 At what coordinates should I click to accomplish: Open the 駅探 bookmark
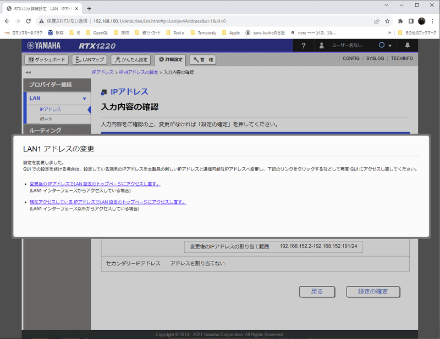(56, 33)
